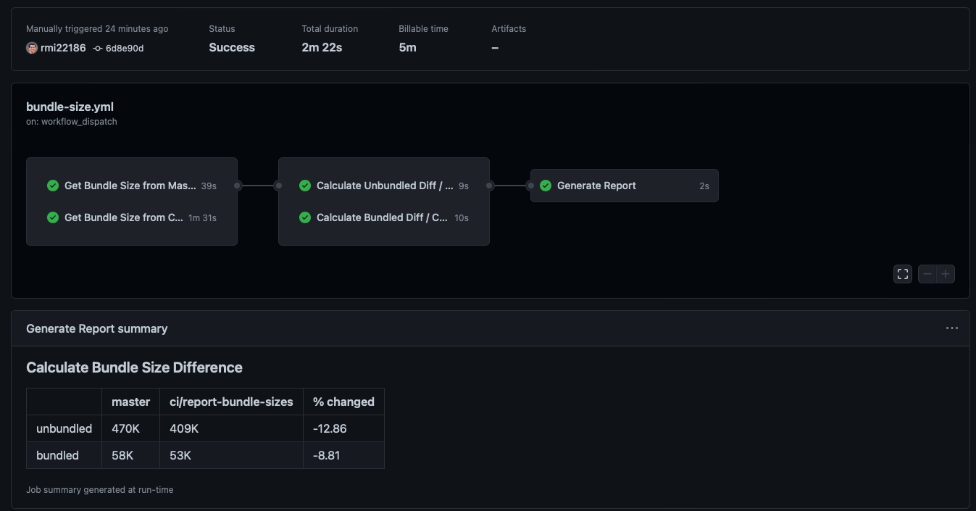
Task: Click the check icon beside Calculate Bundled Diff
Action: coord(305,217)
